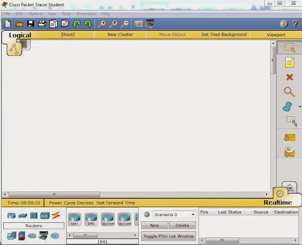Click the Print icon
The height and width of the screenshot is (245, 302).
pos(42,24)
